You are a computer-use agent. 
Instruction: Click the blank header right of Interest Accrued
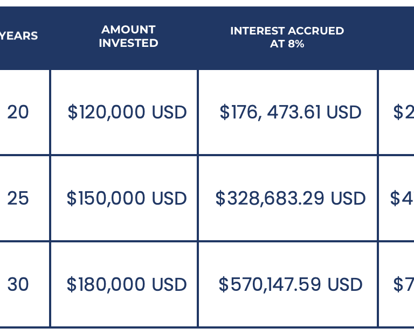[x=396, y=38]
